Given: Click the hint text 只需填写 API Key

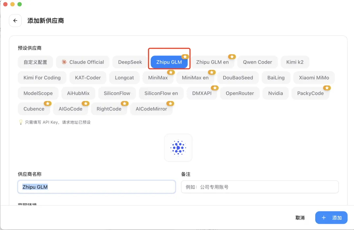Looking at the screenshot, I should pos(58,122).
